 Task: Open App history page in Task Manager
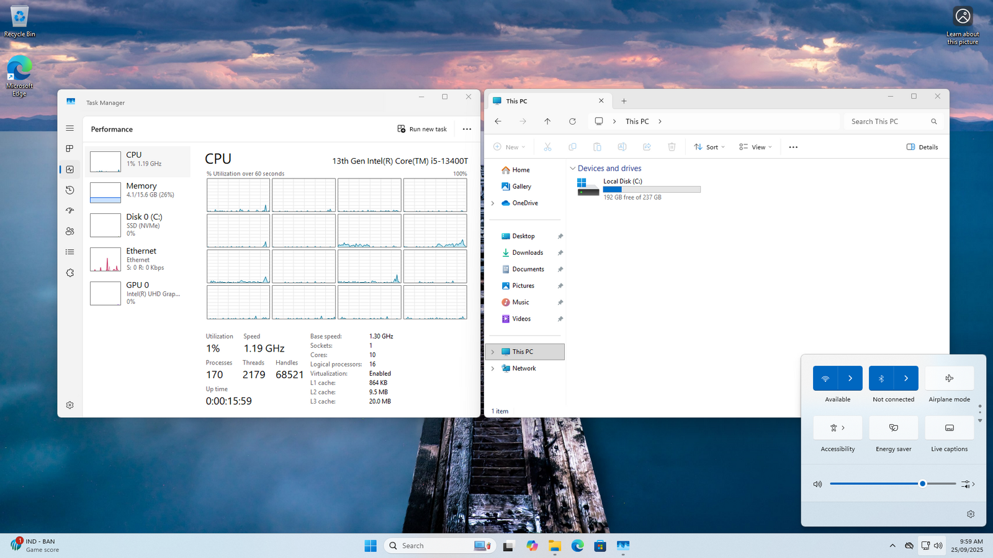click(x=70, y=190)
